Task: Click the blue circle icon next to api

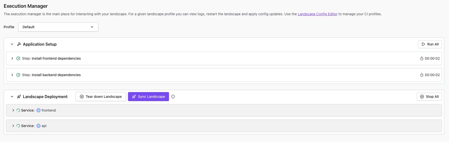Action: [x=38, y=126]
